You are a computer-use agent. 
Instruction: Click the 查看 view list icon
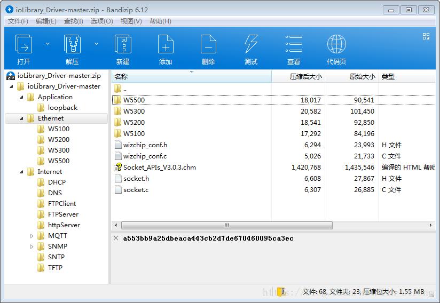pos(294,44)
